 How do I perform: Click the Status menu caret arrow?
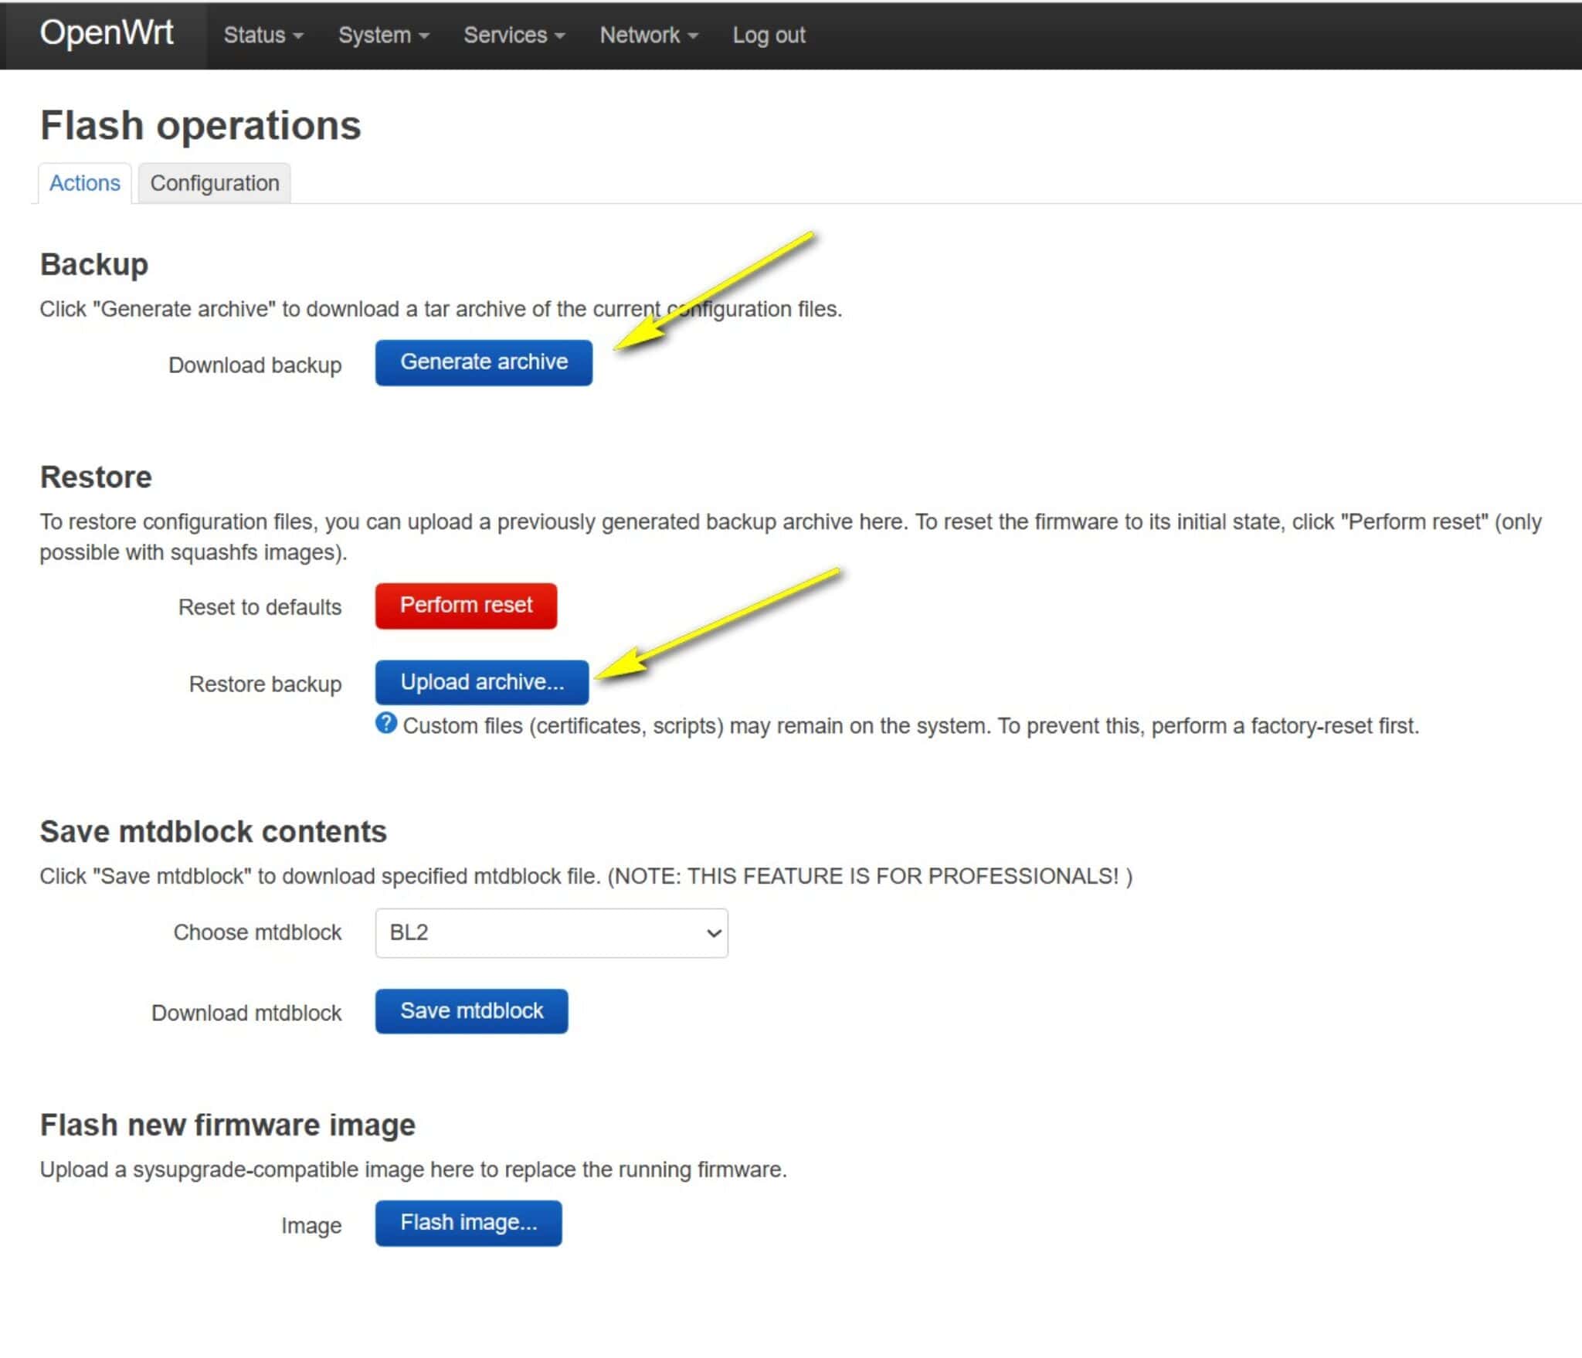click(298, 36)
